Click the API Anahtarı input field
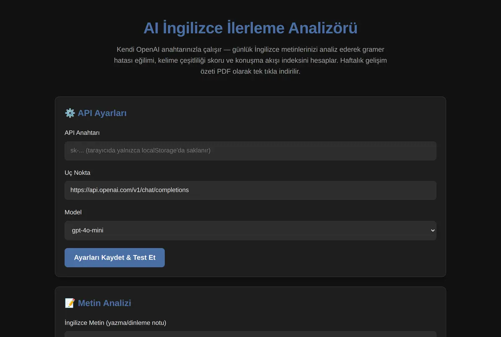The height and width of the screenshot is (337, 501). pos(250,151)
